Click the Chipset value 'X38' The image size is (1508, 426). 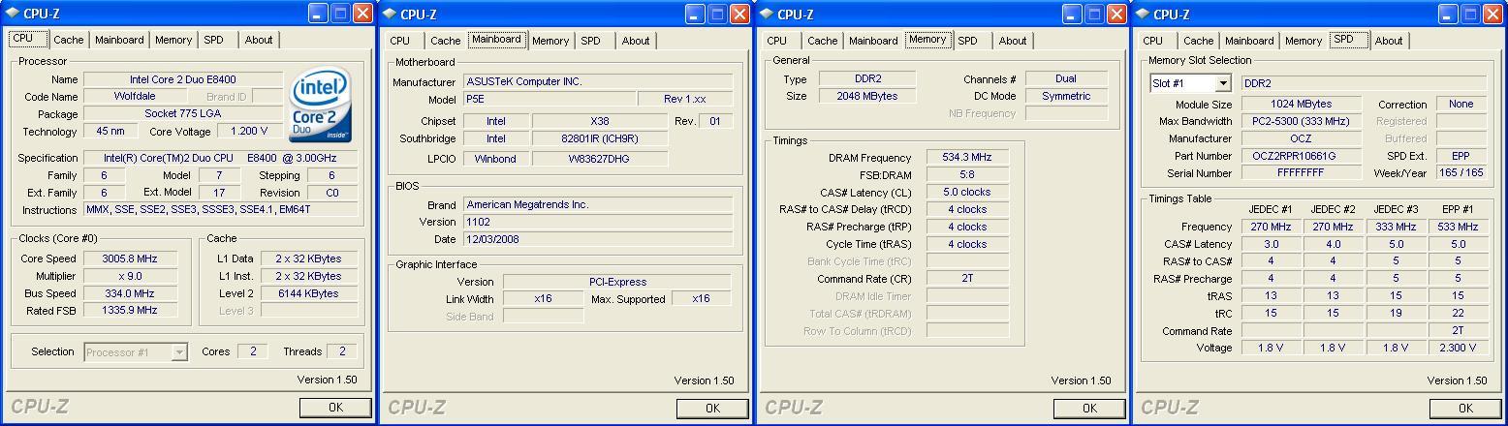[x=600, y=121]
